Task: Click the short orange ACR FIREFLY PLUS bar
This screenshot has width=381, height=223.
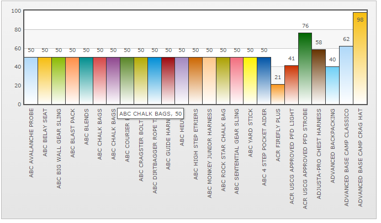Action: (278, 95)
